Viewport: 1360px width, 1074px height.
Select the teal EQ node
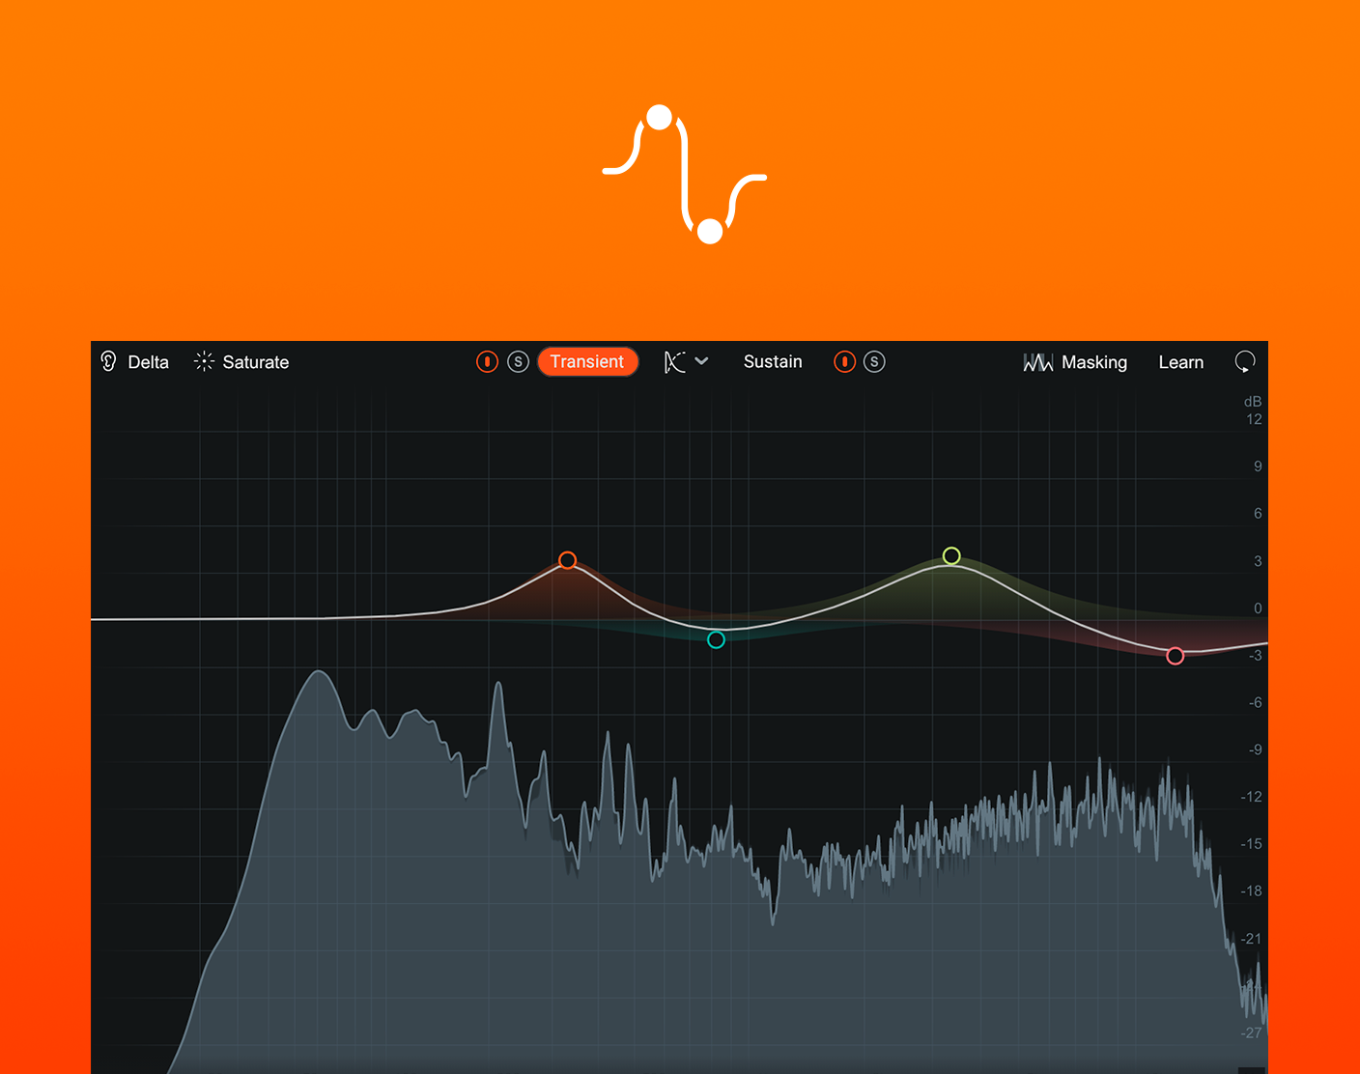click(716, 639)
